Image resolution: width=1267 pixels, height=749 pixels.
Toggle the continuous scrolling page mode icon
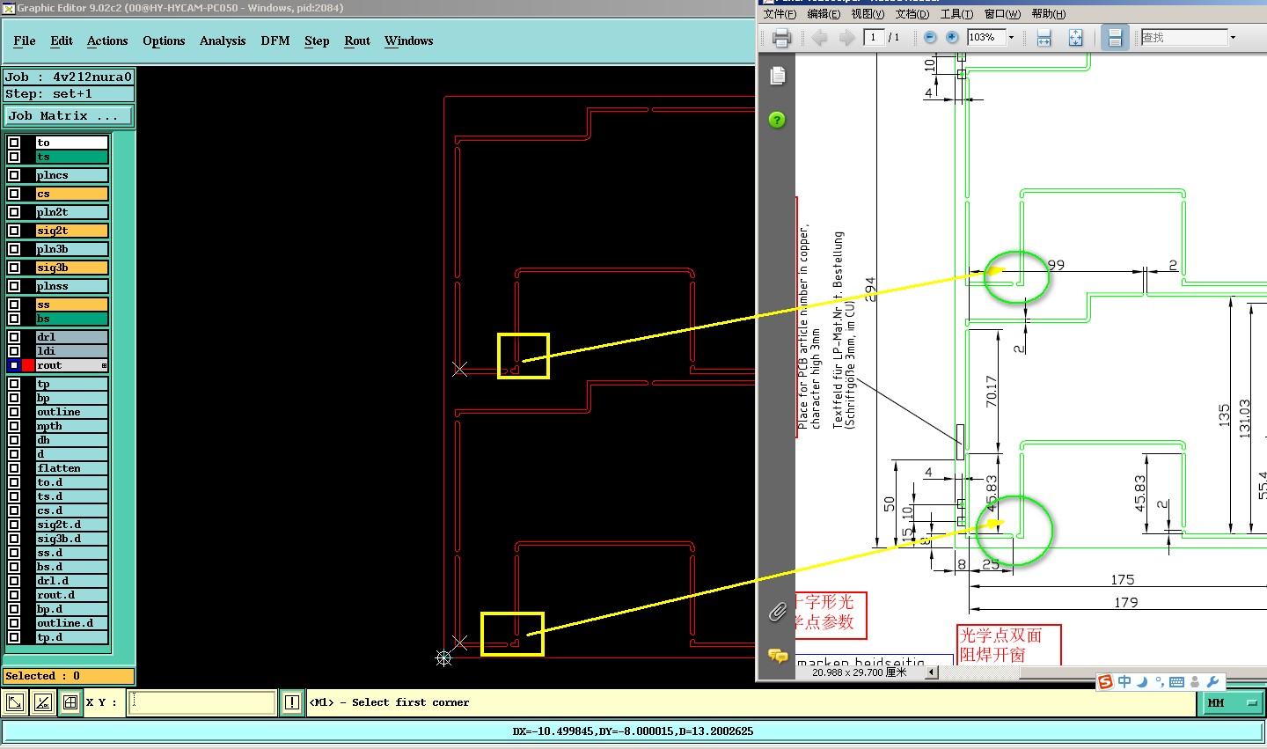[x=1115, y=37]
